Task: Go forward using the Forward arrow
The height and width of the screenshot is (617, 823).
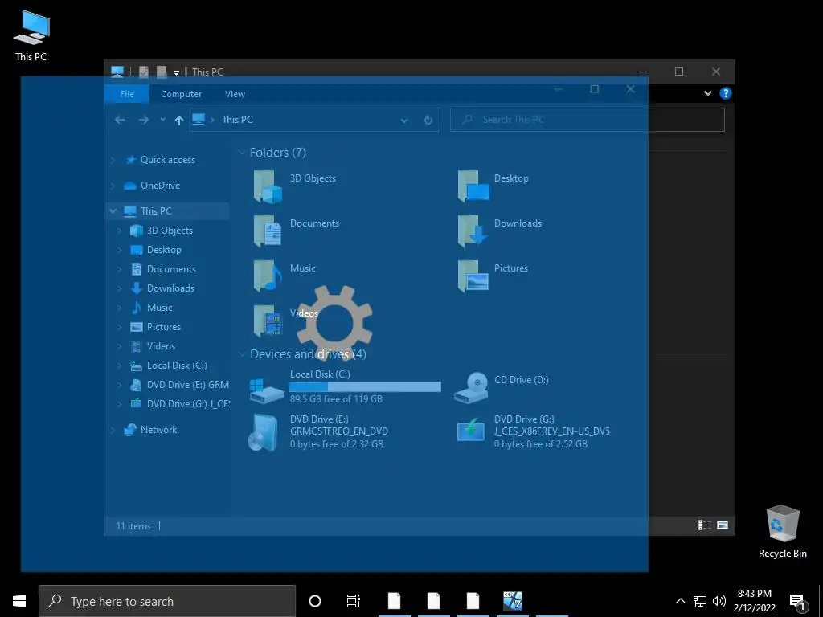Action: pyautogui.click(x=143, y=120)
